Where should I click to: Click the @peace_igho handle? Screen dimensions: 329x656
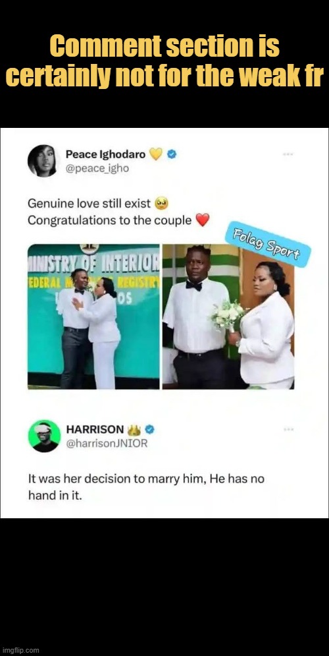coord(97,168)
